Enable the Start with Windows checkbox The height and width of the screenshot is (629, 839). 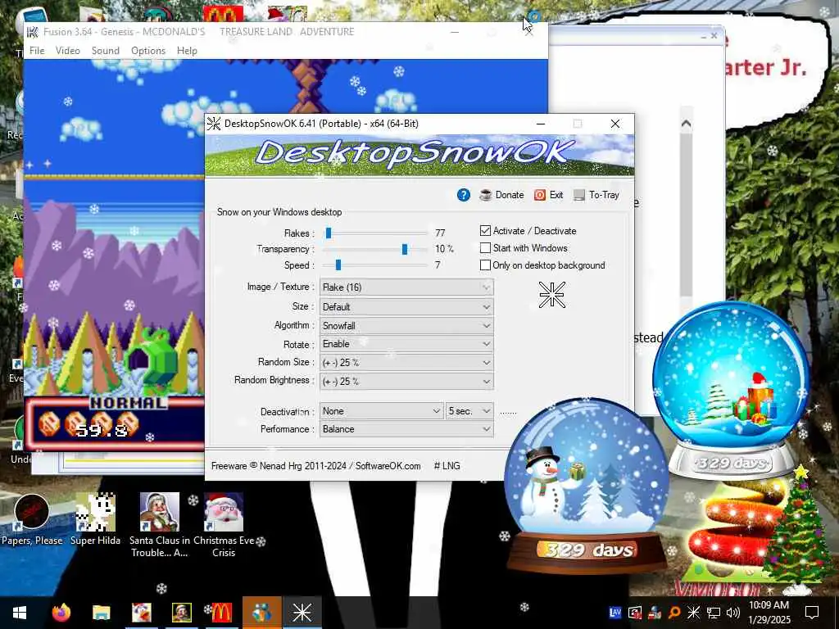click(485, 247)
